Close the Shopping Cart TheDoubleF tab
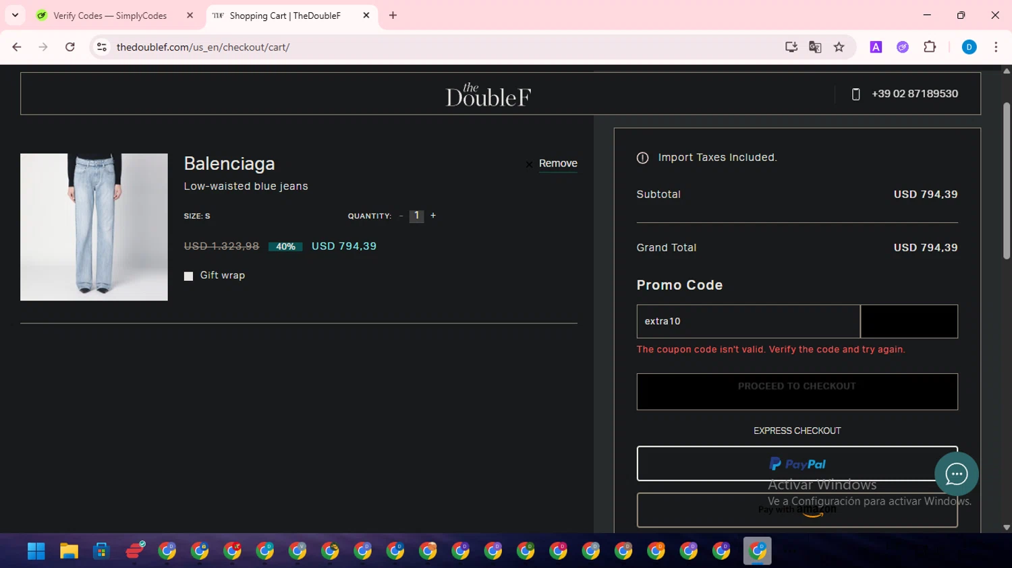 coord(366,15)
